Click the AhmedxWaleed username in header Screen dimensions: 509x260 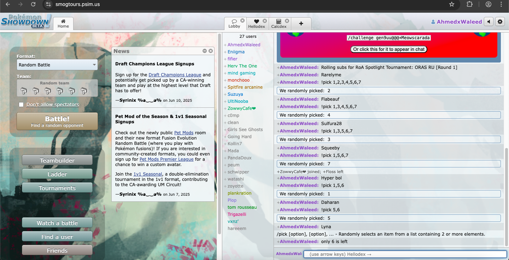457,22
